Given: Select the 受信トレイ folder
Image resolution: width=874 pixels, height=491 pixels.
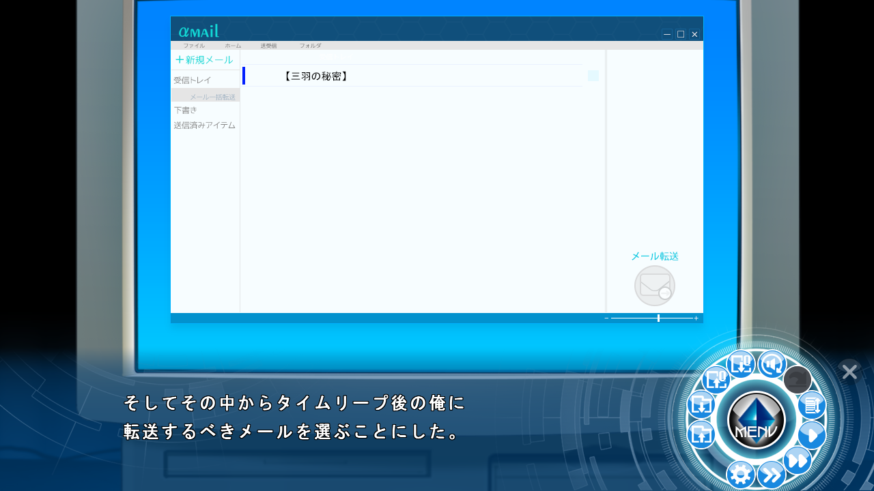Looking at the screenshot, I should [x=193, y=80].
